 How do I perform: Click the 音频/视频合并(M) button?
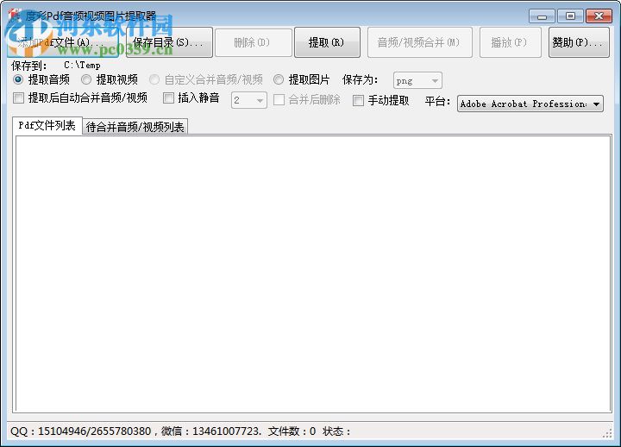[419, 42]
